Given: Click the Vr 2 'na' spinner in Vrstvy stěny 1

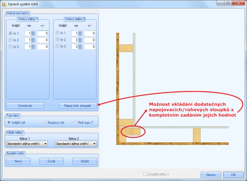Looking at the screenshot, I should click(33, 40).
